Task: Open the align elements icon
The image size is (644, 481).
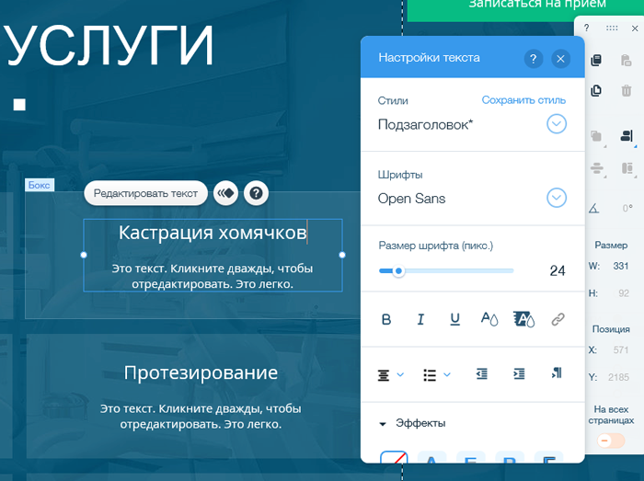Action: (627, 136)
